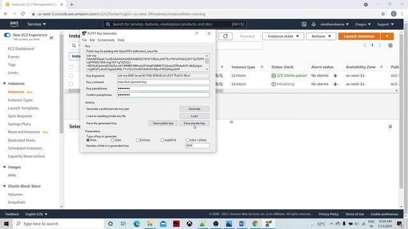The image size is (408, 229).
Task: Click the PuTTY Key Generator help question mark
Action: [197, 33]
